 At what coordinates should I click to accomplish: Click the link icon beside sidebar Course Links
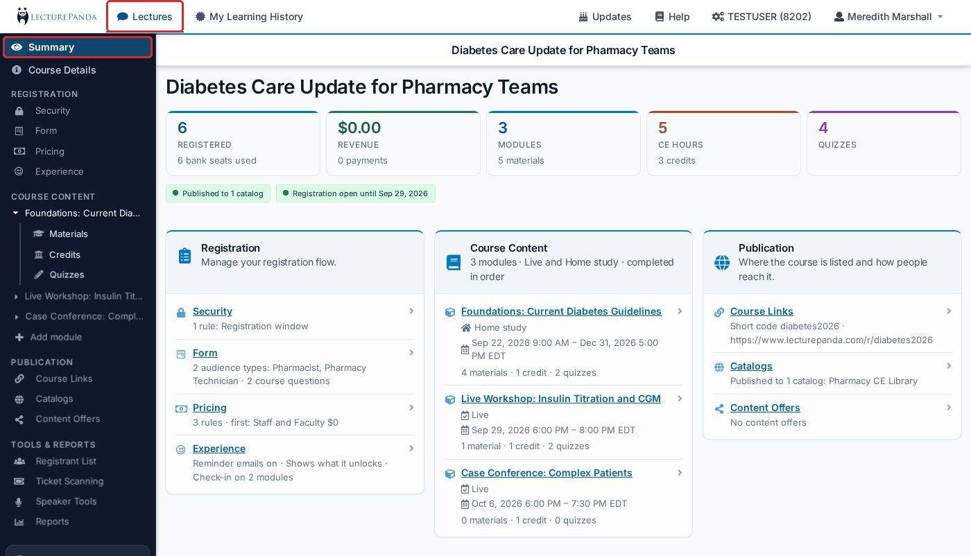(x=19, y=379)
